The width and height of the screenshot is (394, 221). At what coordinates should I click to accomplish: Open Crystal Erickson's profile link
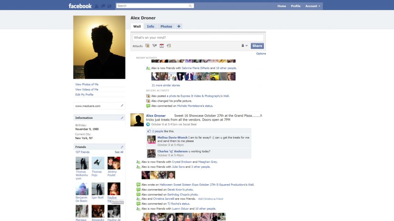pos(182,162)
